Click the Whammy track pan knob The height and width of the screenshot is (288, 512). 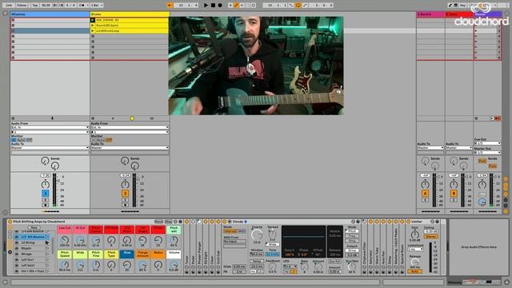point(46,184)
